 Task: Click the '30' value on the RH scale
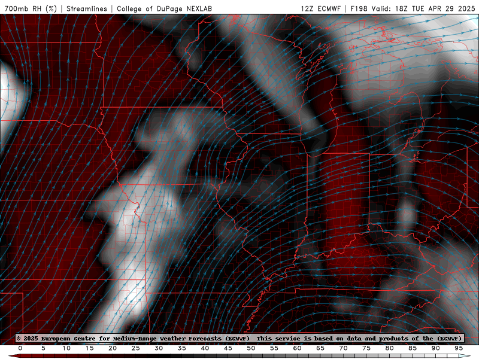[x=159, y=348]
